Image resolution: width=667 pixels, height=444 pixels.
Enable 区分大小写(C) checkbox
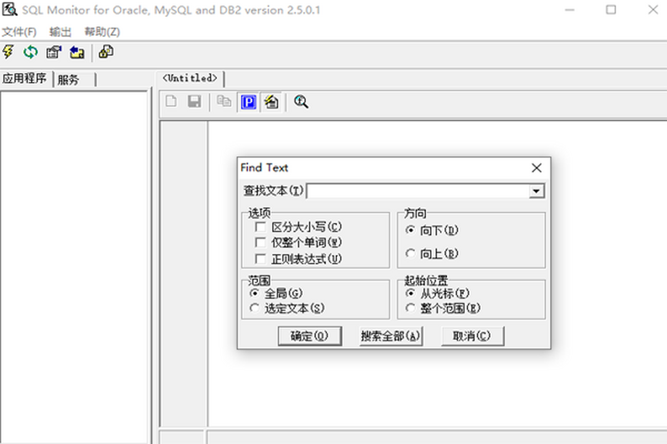(260, 227)
